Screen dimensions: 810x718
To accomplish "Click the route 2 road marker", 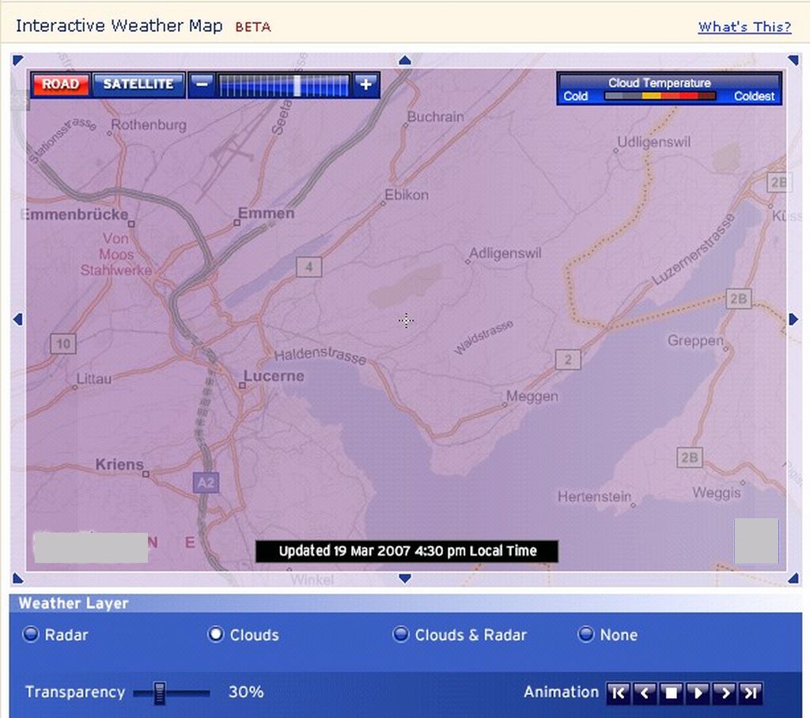I will pos(568,359).
